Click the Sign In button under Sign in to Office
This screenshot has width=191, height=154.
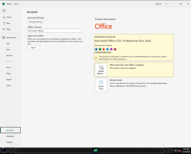click(x=34, y=47)
